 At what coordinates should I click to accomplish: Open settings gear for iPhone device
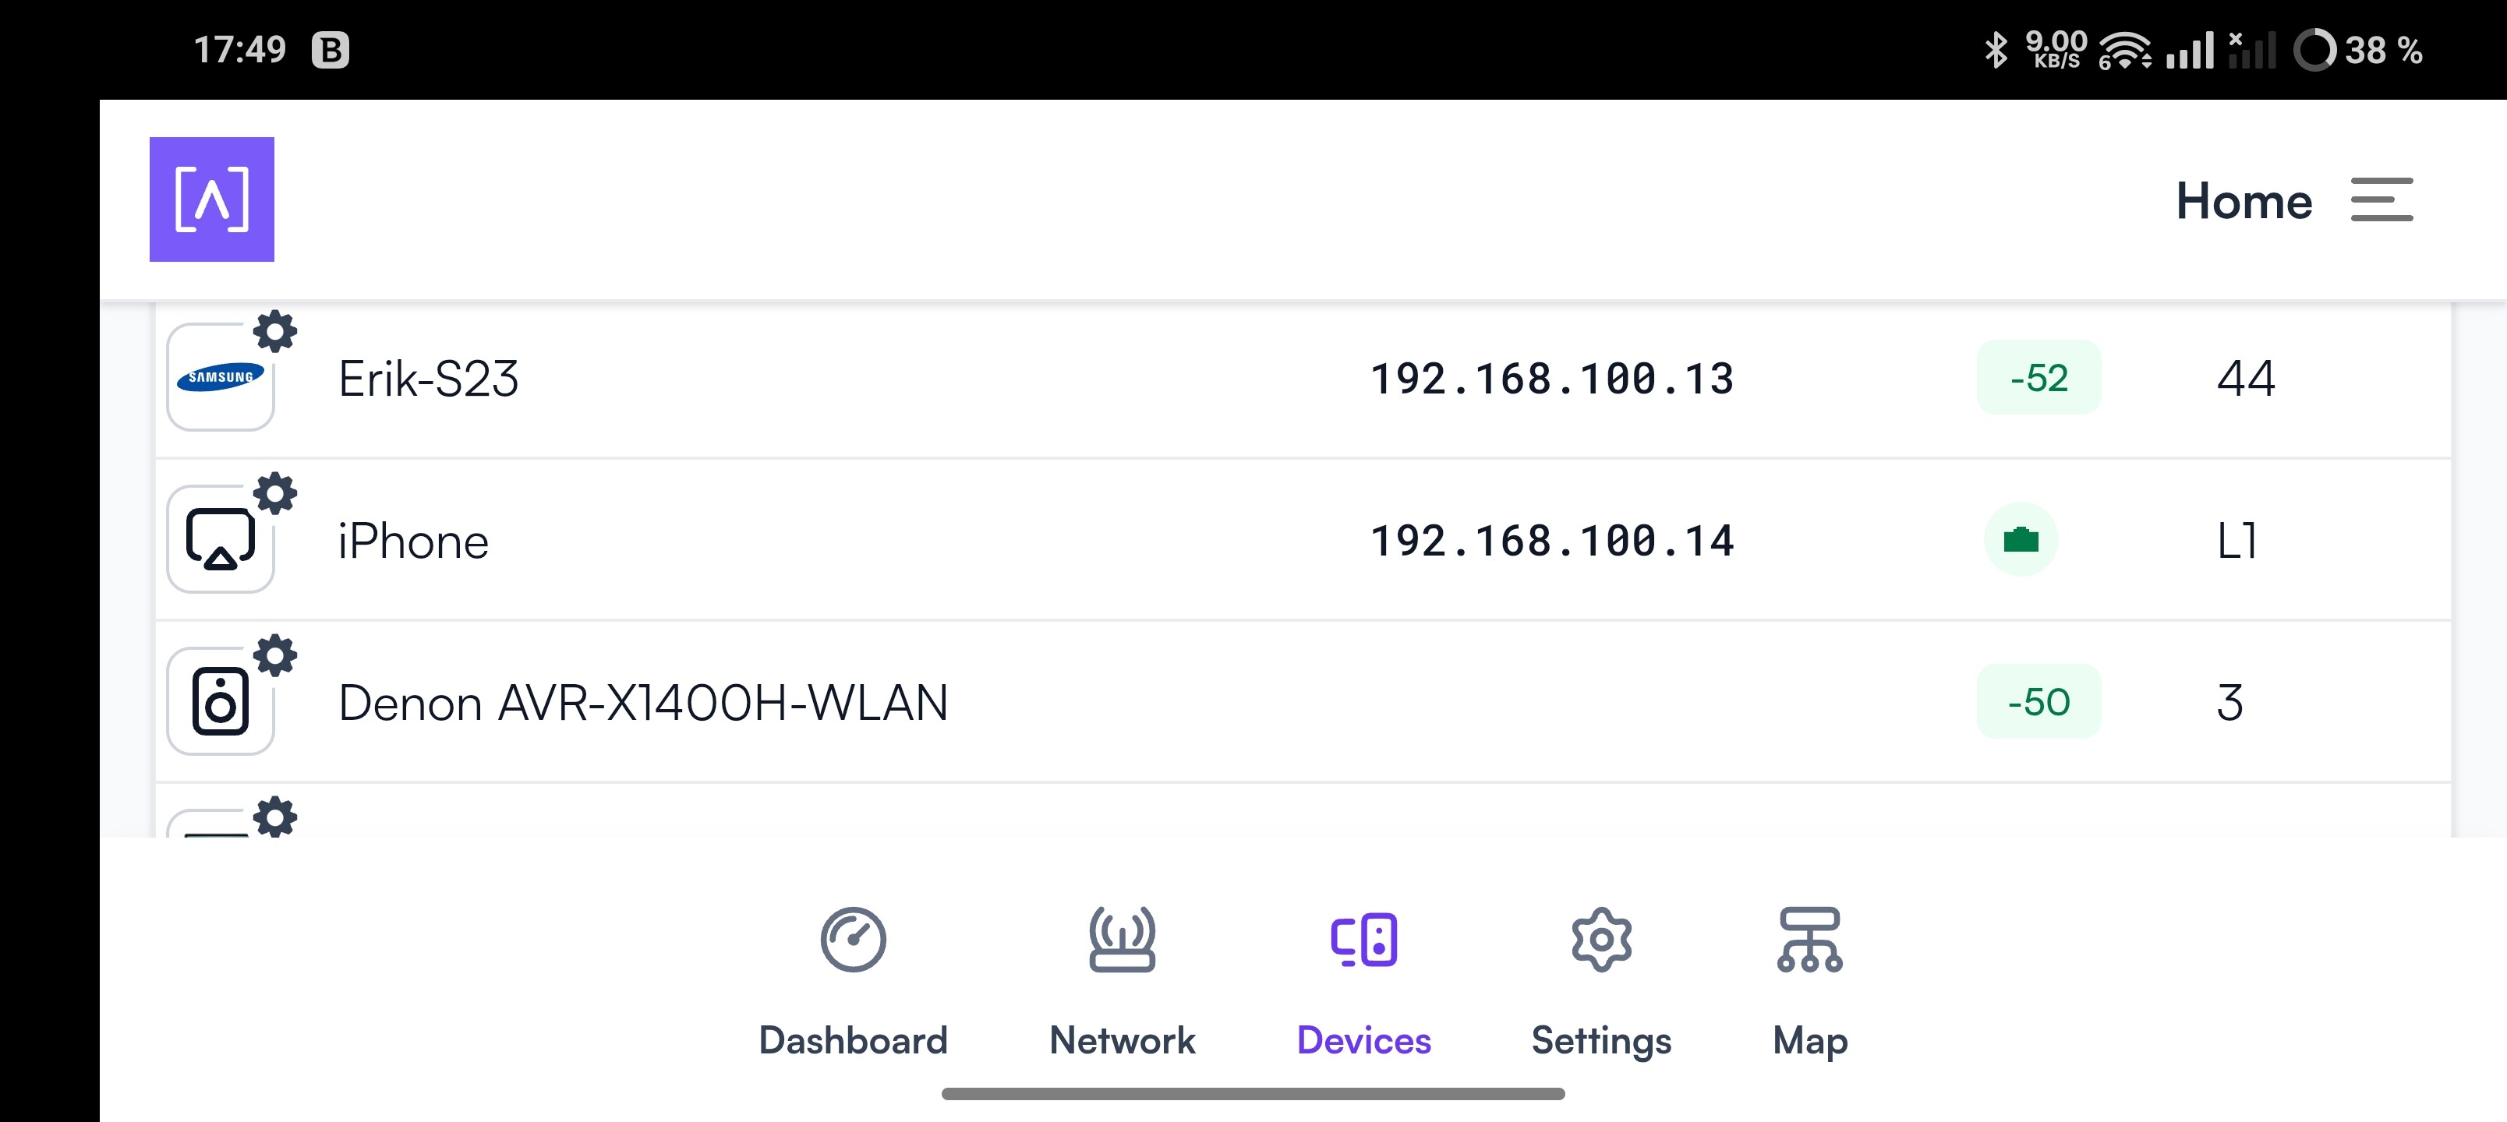(275, 493)
